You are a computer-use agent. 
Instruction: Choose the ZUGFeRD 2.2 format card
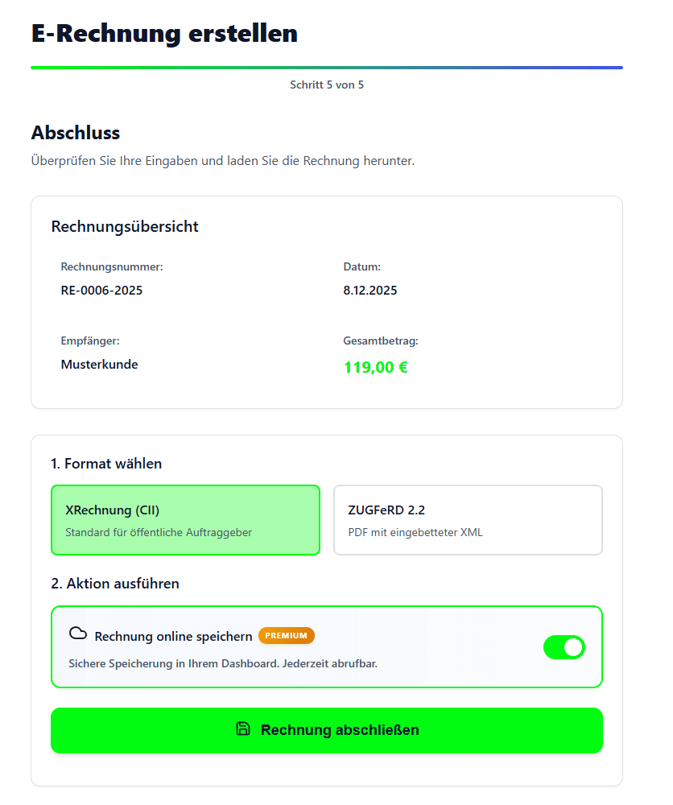(468, 519)
